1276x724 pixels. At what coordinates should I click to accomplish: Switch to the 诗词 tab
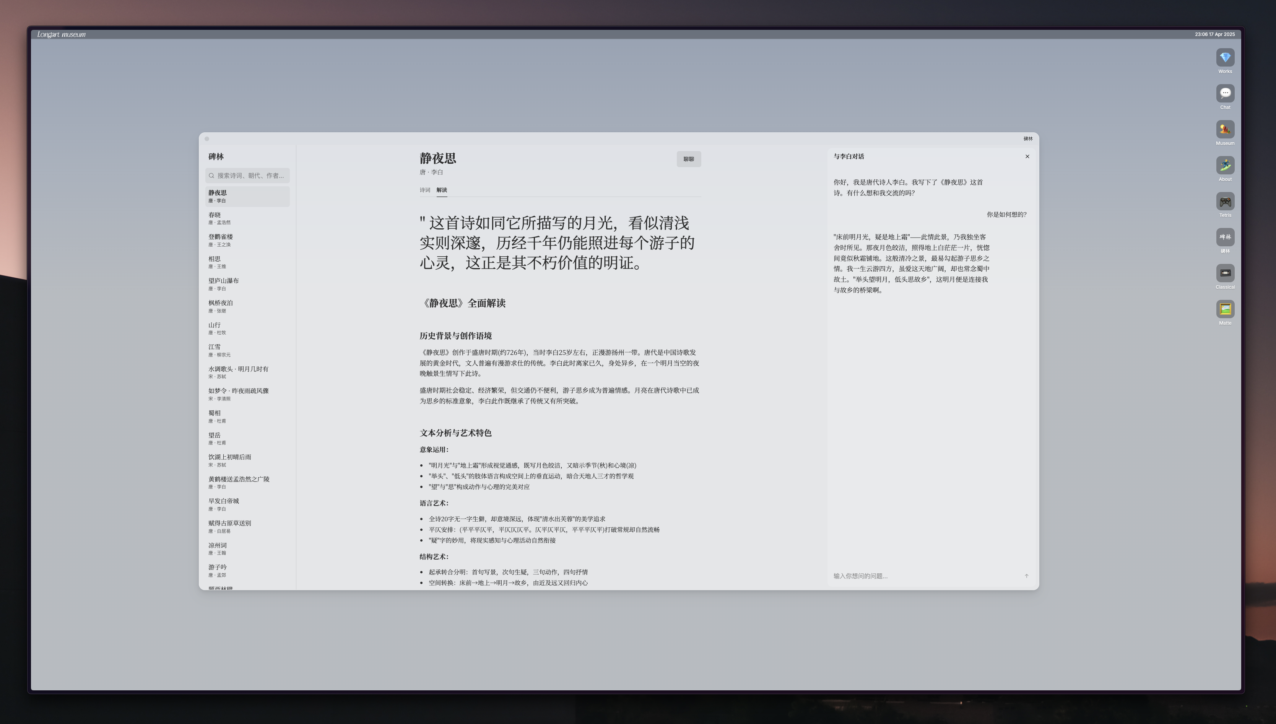(x=424, y=190)
